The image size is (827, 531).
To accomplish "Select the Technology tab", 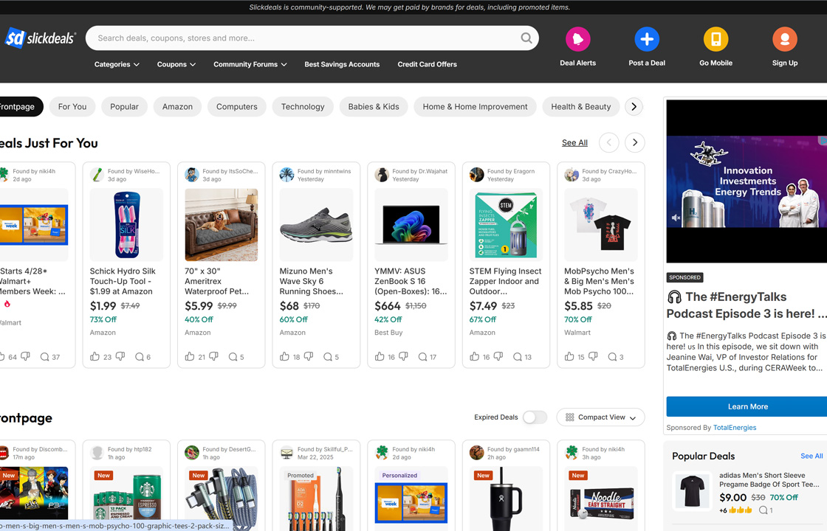I will 303,106.
